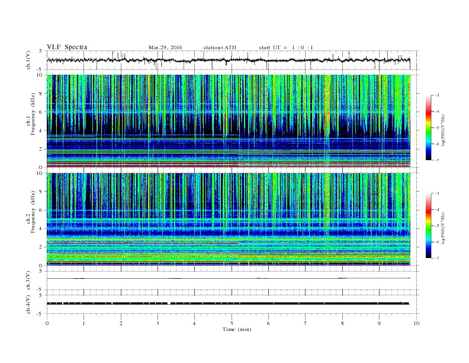Select the "ch.4(V)" axis label

pos(28,304)
